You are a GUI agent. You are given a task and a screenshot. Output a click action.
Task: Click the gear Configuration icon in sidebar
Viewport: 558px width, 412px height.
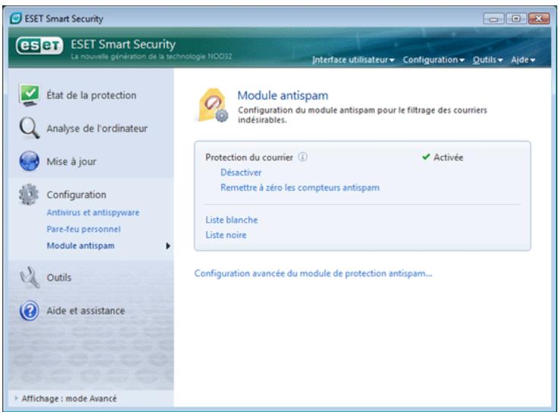pyautogui.click(x=29, y=195)
